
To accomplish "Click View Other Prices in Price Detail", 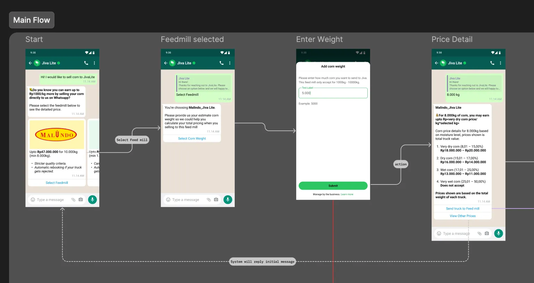I will point(462,216).
